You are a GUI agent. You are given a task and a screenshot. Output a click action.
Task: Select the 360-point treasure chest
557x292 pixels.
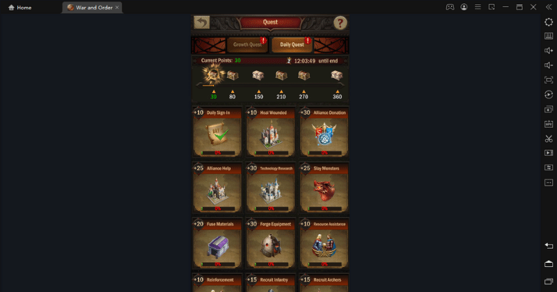[337, 75]
